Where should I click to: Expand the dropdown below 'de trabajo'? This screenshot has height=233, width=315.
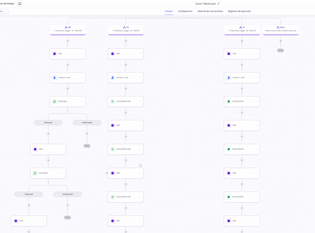(4, 11)
